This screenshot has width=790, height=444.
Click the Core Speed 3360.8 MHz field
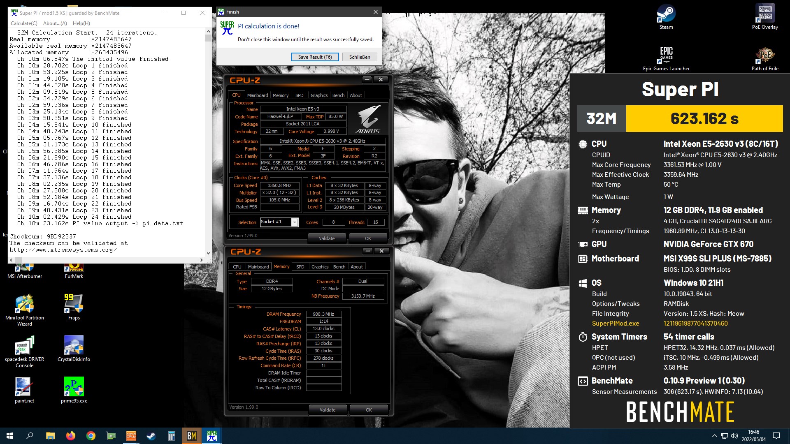[280, 185]
